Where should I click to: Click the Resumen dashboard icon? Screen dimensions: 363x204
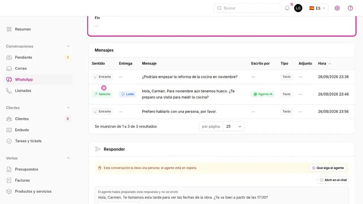[x=9, y=29]
